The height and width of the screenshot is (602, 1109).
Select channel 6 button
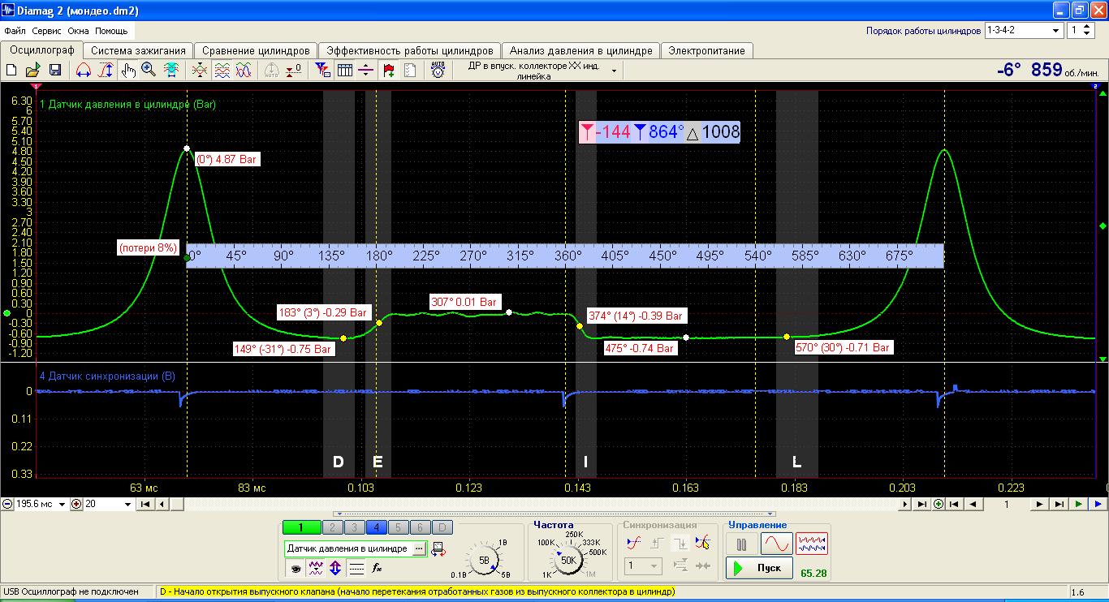(420, 527)
